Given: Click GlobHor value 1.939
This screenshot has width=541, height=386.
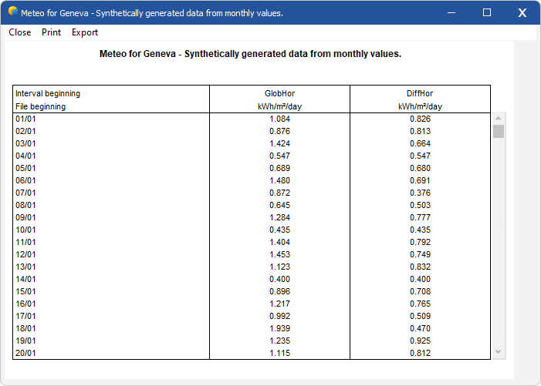Looking at the screenshot, I should (279, 328).
